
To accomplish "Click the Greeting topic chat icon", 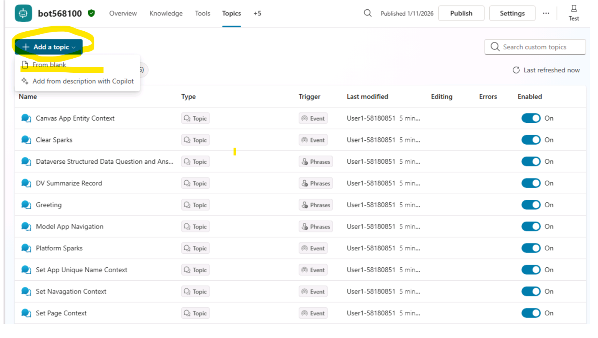I will tap(26, 205).
